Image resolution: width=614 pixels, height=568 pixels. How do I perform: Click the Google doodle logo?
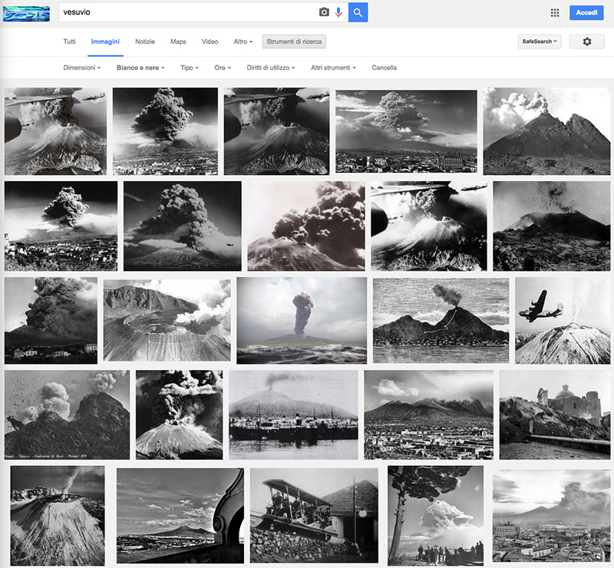tap(26, 14)
